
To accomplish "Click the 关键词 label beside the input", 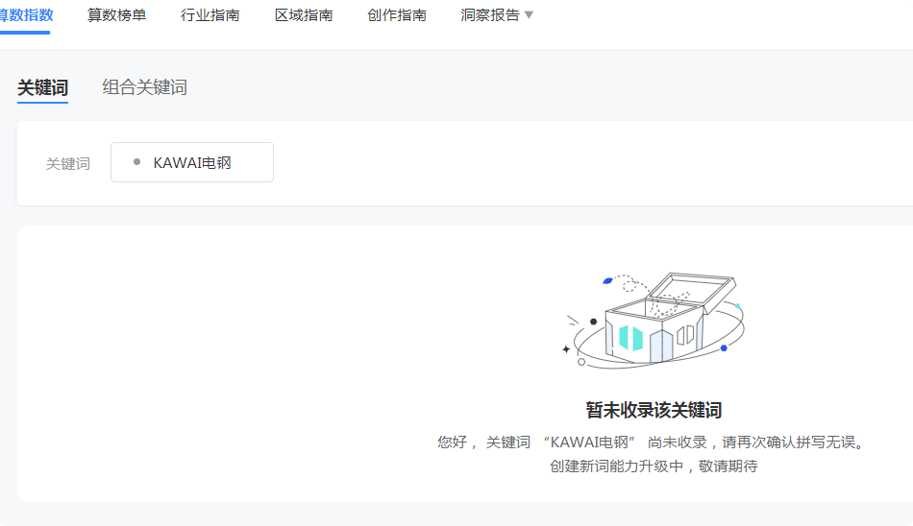I will pyautogui.click(x=67, y=164).
